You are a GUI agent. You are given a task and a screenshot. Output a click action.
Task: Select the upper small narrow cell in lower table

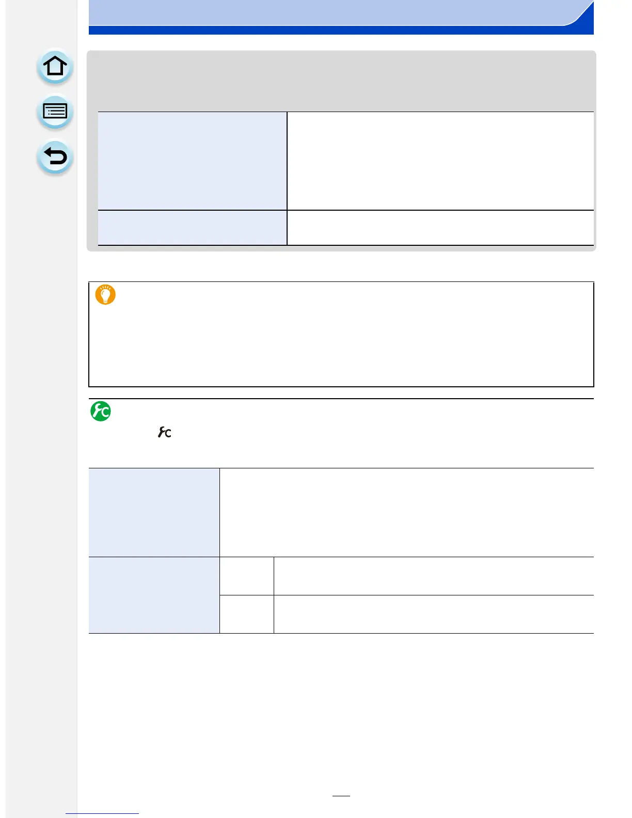click(247, 576)
